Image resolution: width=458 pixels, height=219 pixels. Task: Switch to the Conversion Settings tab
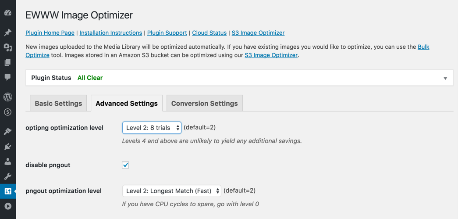click(204, 104)
